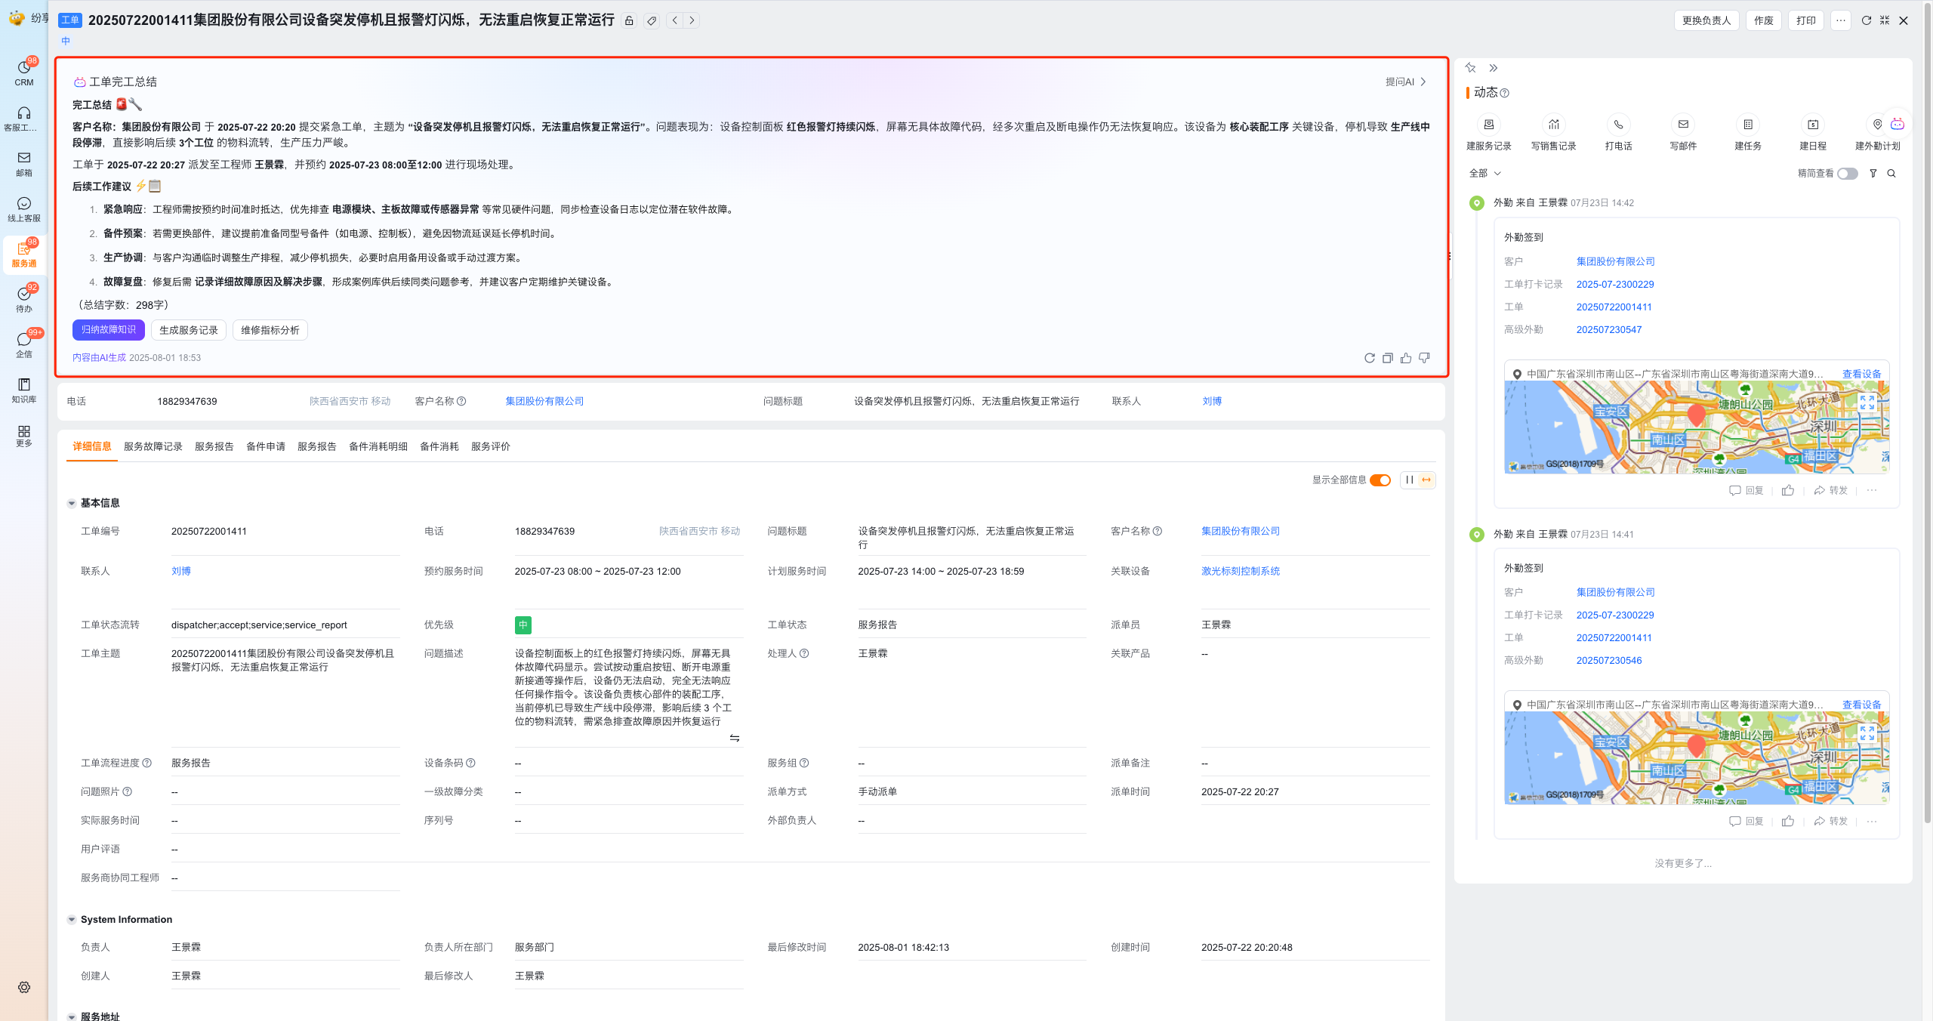Open the 全部 filter dropdown
The image size is (1933, 1021).
coord(1484,174)
